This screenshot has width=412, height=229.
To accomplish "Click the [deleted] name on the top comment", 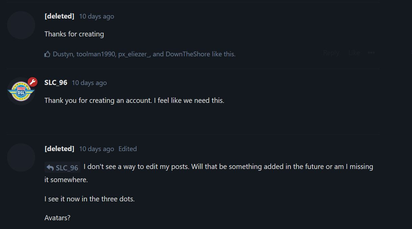I will click(59, 16).
